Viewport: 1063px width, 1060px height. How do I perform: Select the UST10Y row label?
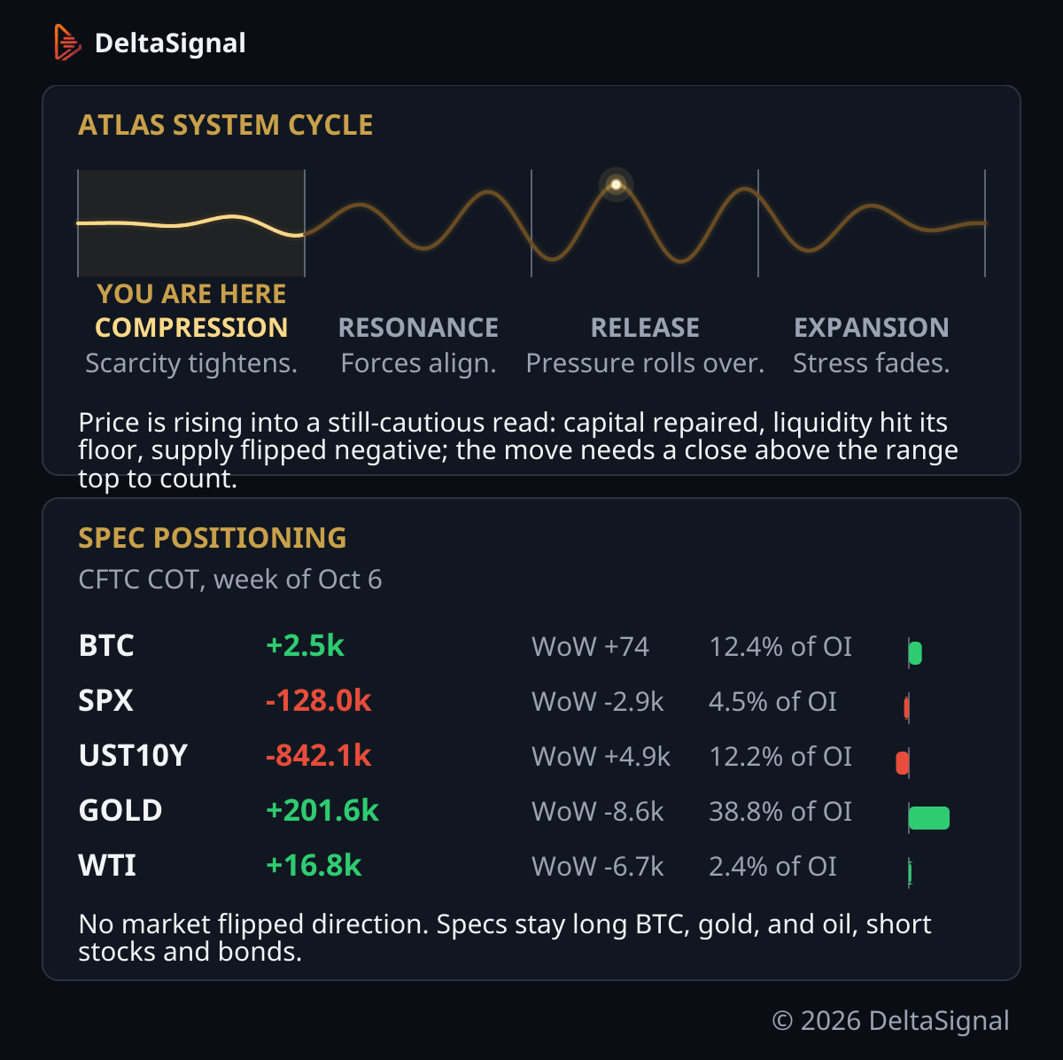[133, 756]
